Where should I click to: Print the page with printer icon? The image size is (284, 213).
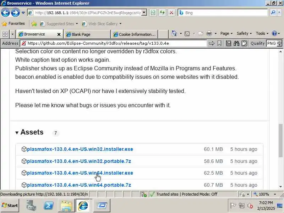pyautogui.click(x=209, y=33)
